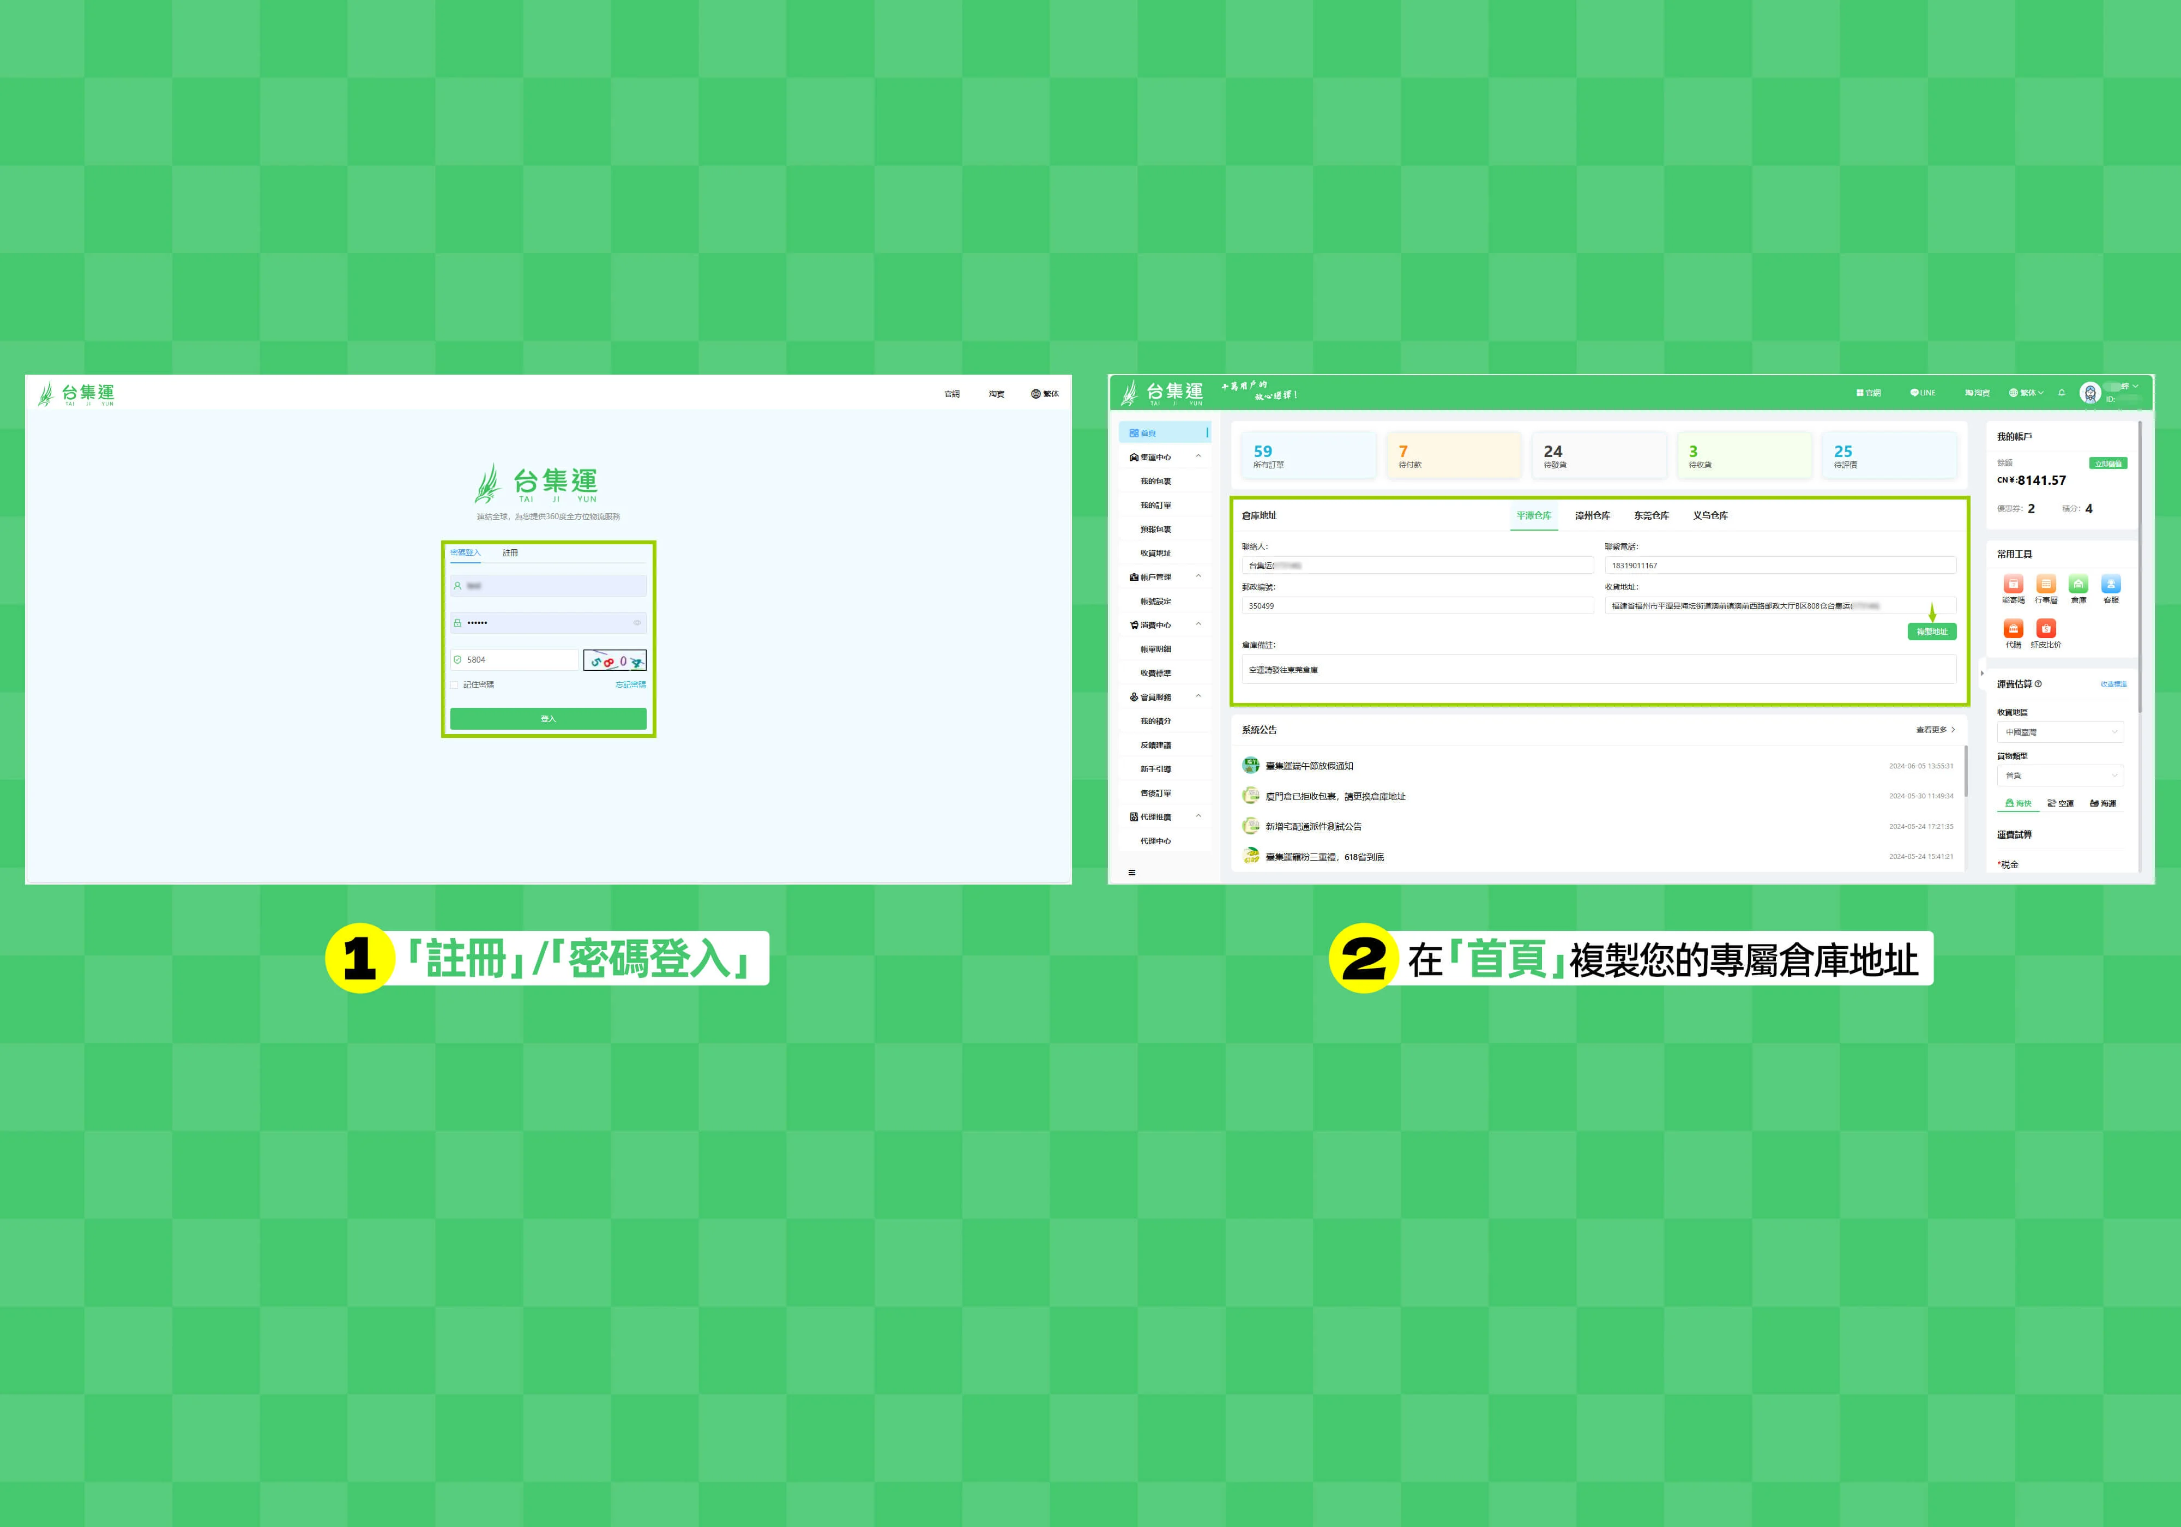
Task: Collapse the 帳戶管理 sidebar group
Action: 1198,577
